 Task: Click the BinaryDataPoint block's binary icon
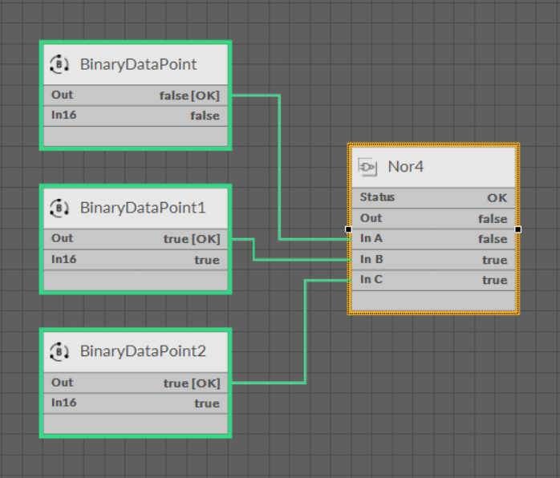pyautogui.click(x=59, y=64)
